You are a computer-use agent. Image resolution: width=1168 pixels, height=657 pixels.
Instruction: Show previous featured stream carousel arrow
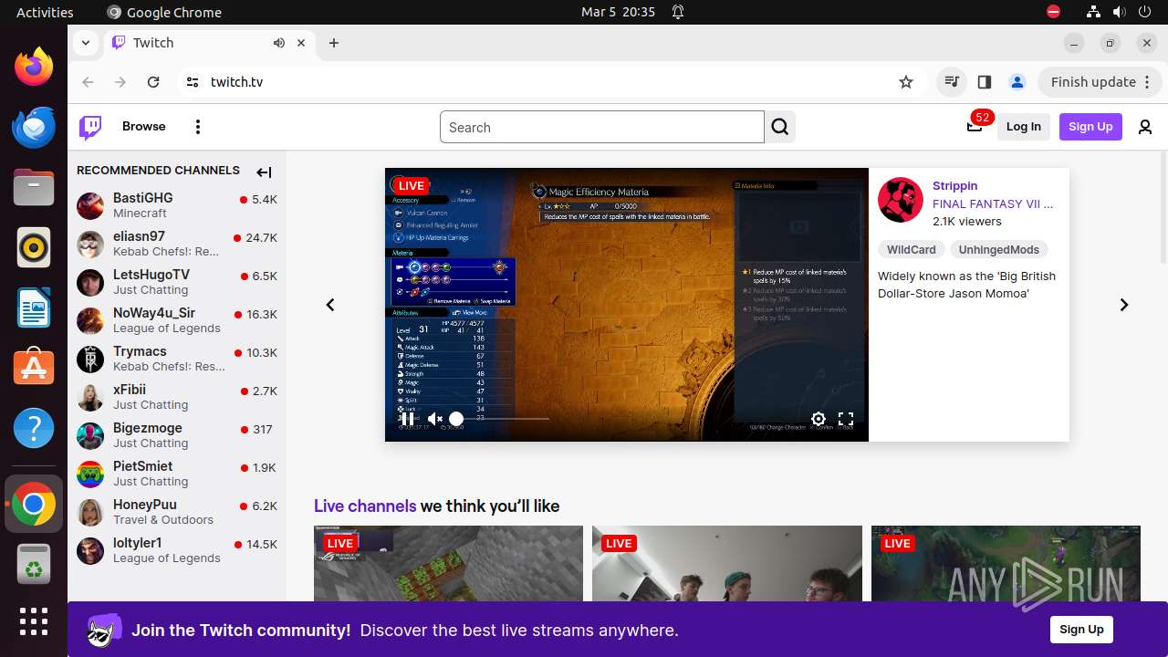[330, 305]
